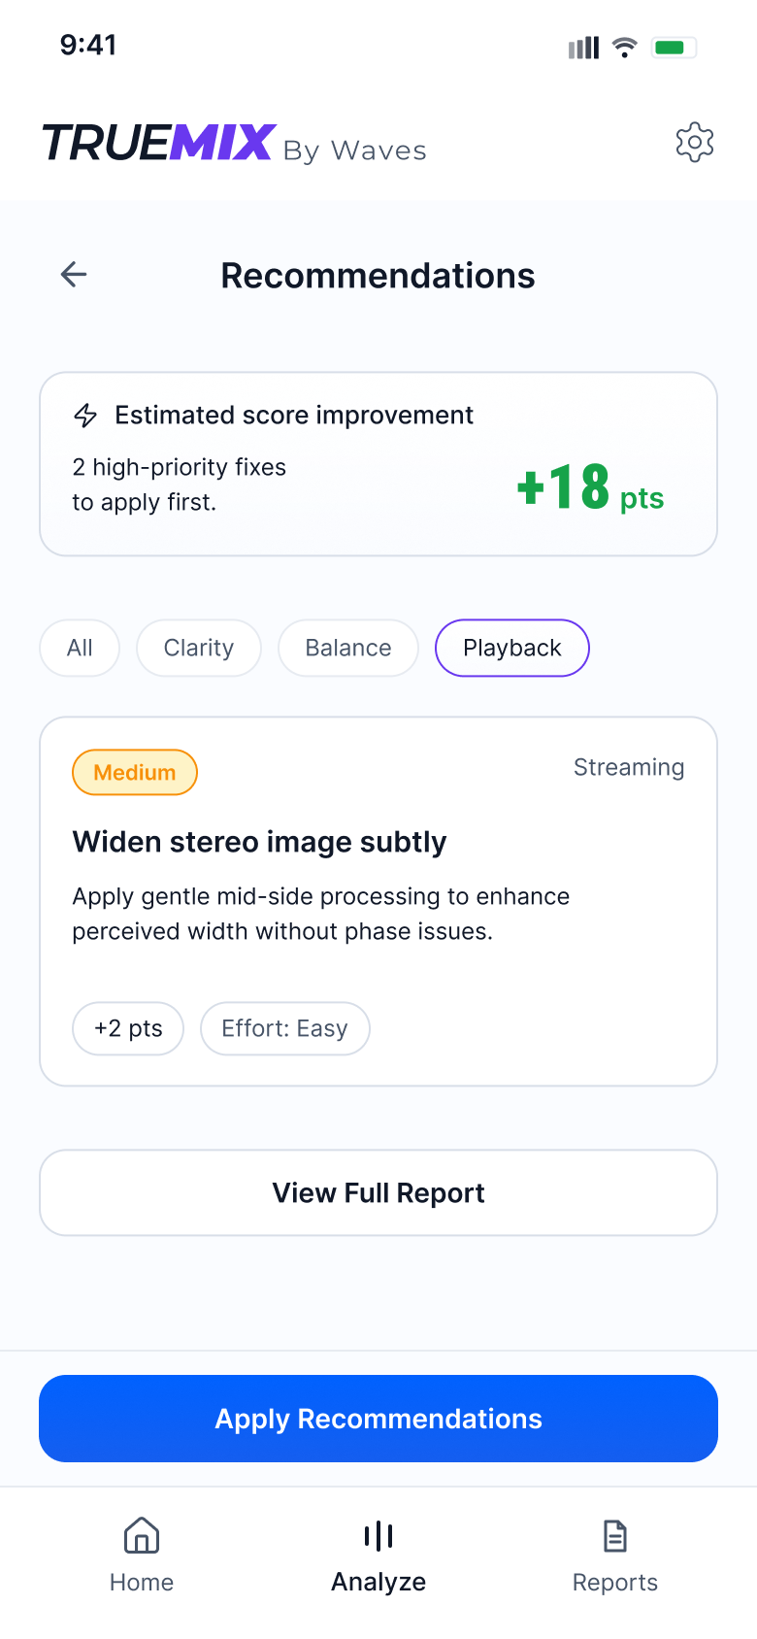Click the View Full Report button
757x1639 pixels.
378,1192
